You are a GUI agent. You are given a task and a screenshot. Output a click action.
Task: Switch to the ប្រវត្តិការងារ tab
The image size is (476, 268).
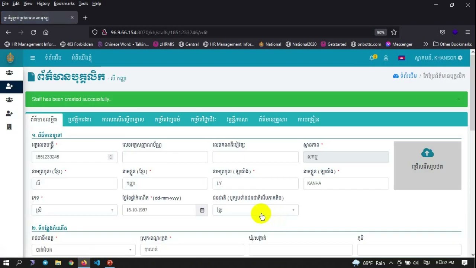point(80,119)
